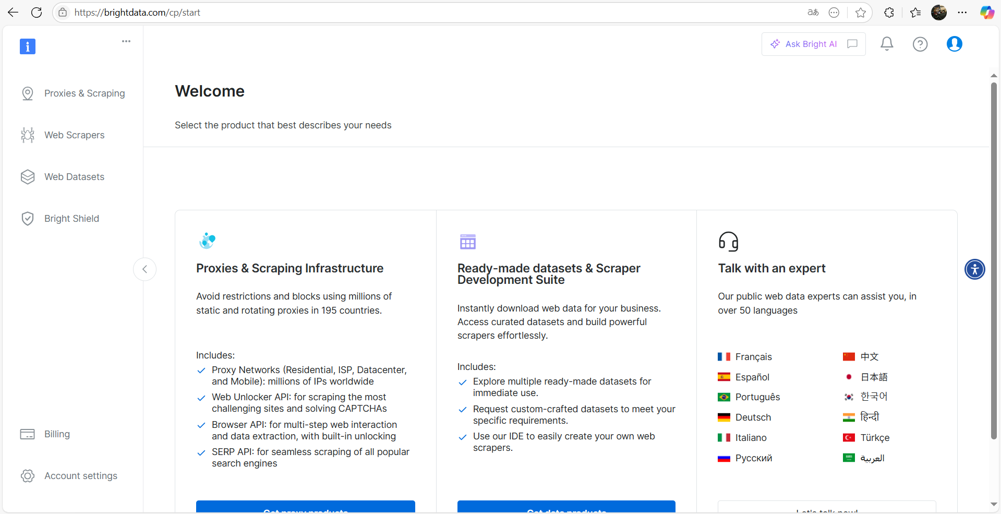The width and height of the screenshot is (1001, 514).
Task: Select the Français language option
Action: [x=753, y=357]
